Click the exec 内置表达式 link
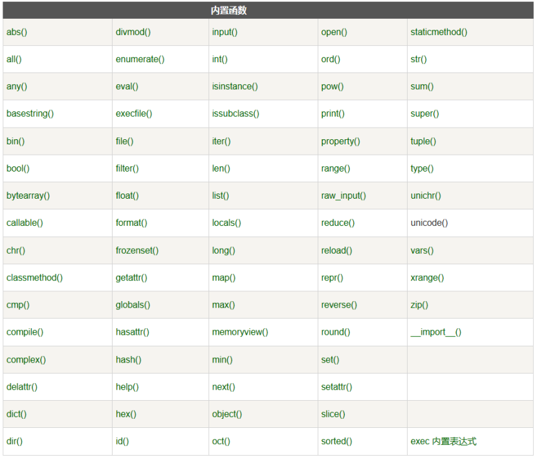This screenshot has width=537, height=459. click(443, 441)
